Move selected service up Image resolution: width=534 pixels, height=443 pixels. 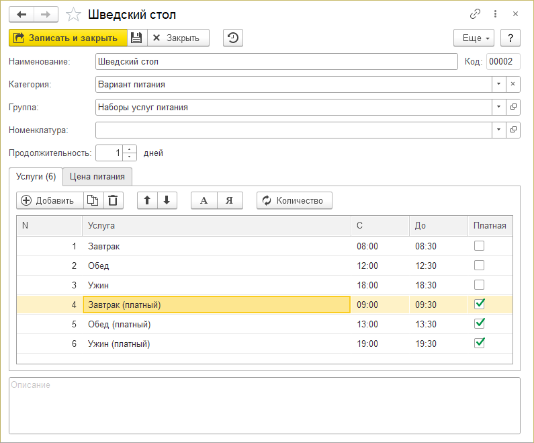(x=147, y=200)
